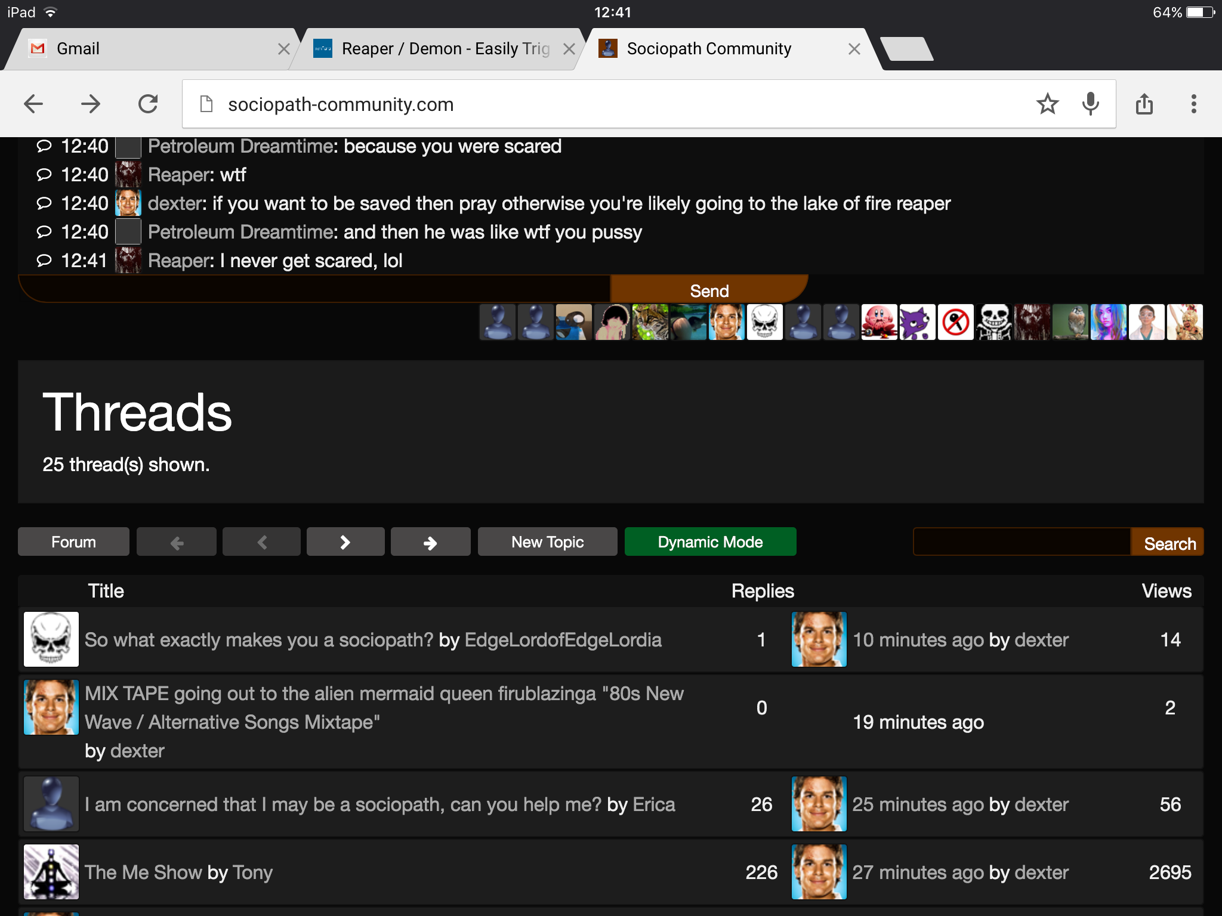The image size is (1222, 916).
Task: Jump to the last page of threads
Action: click(x=430, y=541)
